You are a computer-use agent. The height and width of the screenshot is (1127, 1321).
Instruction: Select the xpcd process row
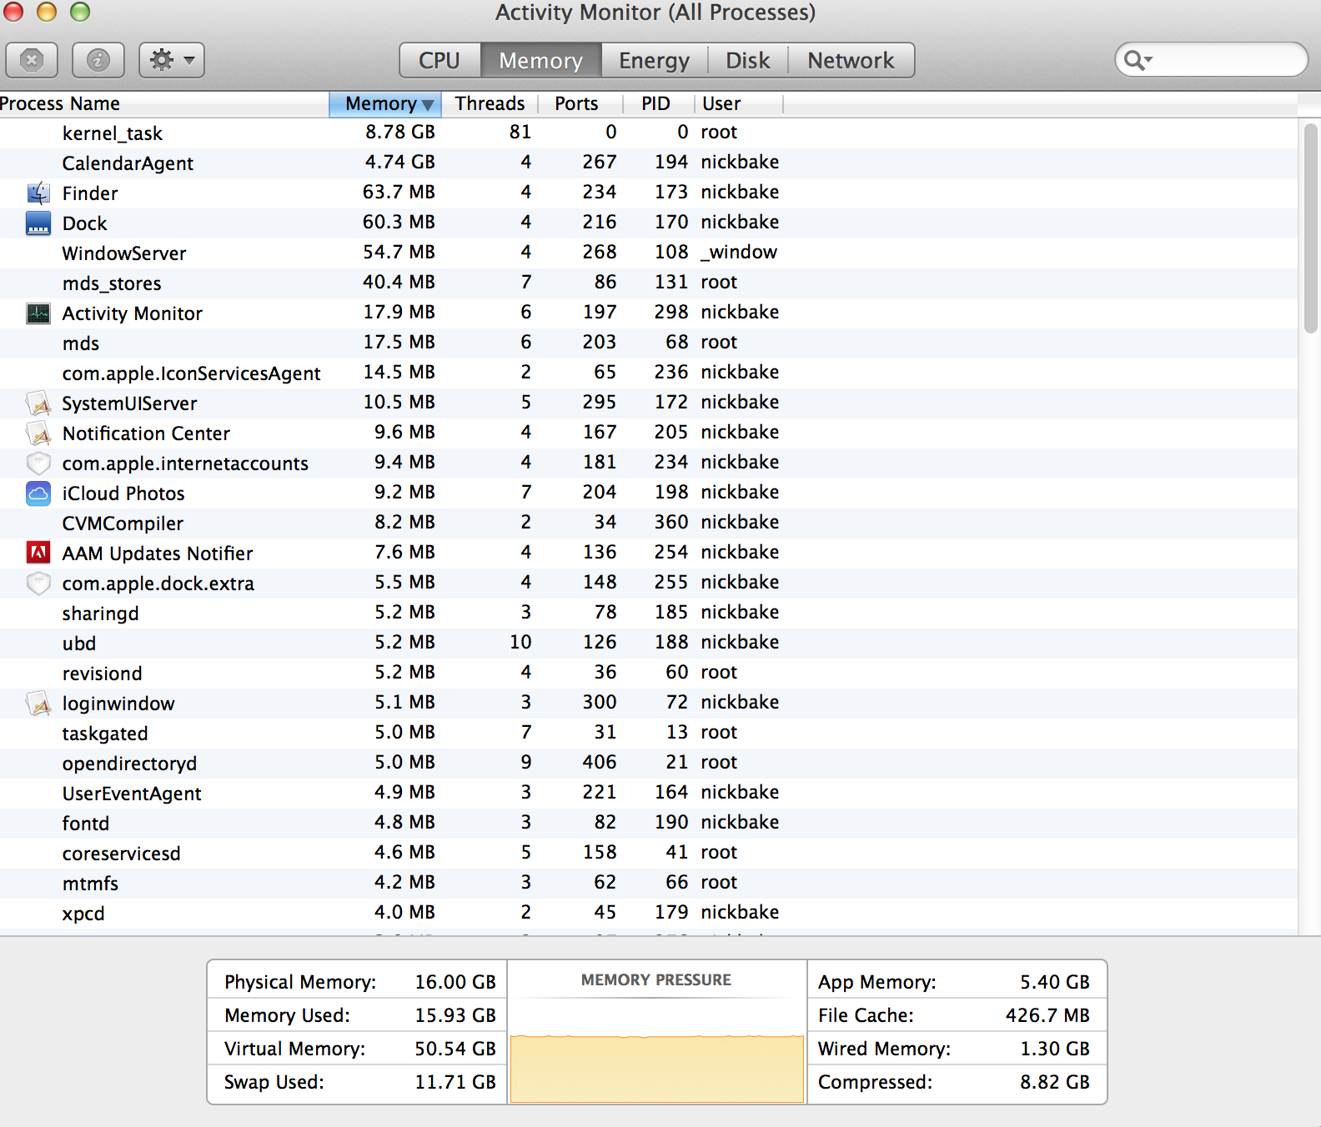click(x=649, y=914)
